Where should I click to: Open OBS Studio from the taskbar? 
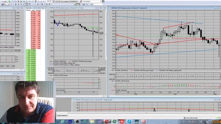pyautogui.click(x=77, y=122)
